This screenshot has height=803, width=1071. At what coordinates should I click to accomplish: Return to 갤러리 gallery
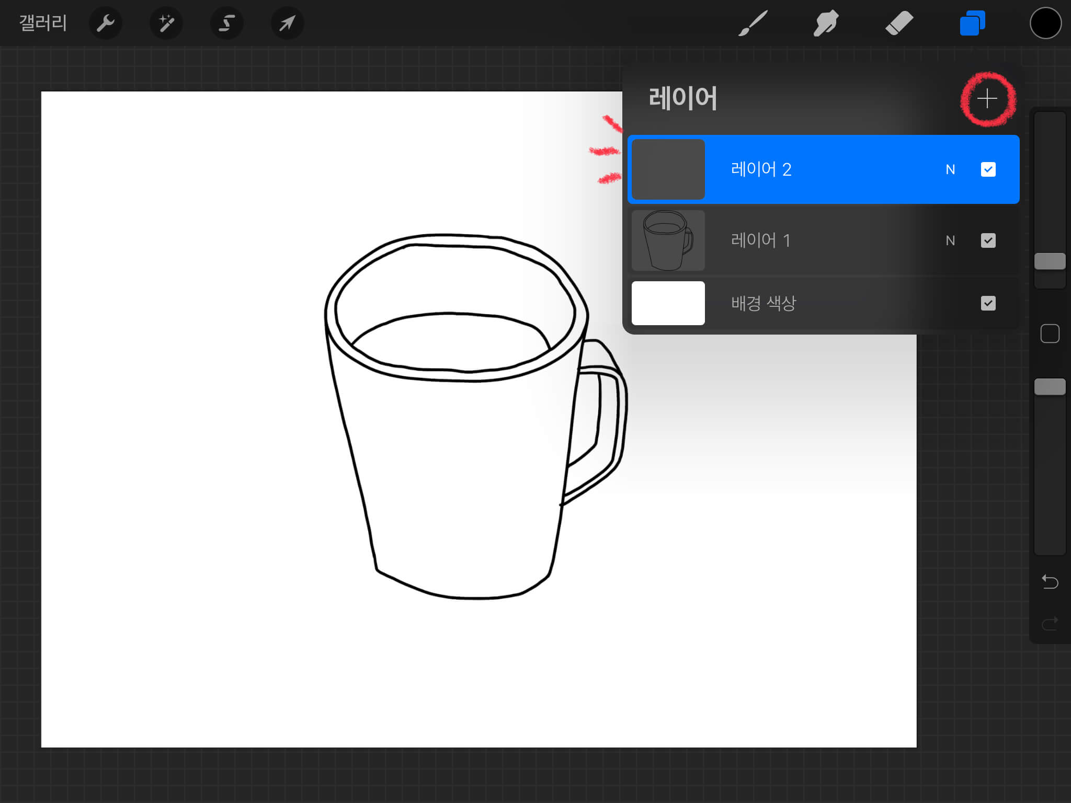[43, 24]
